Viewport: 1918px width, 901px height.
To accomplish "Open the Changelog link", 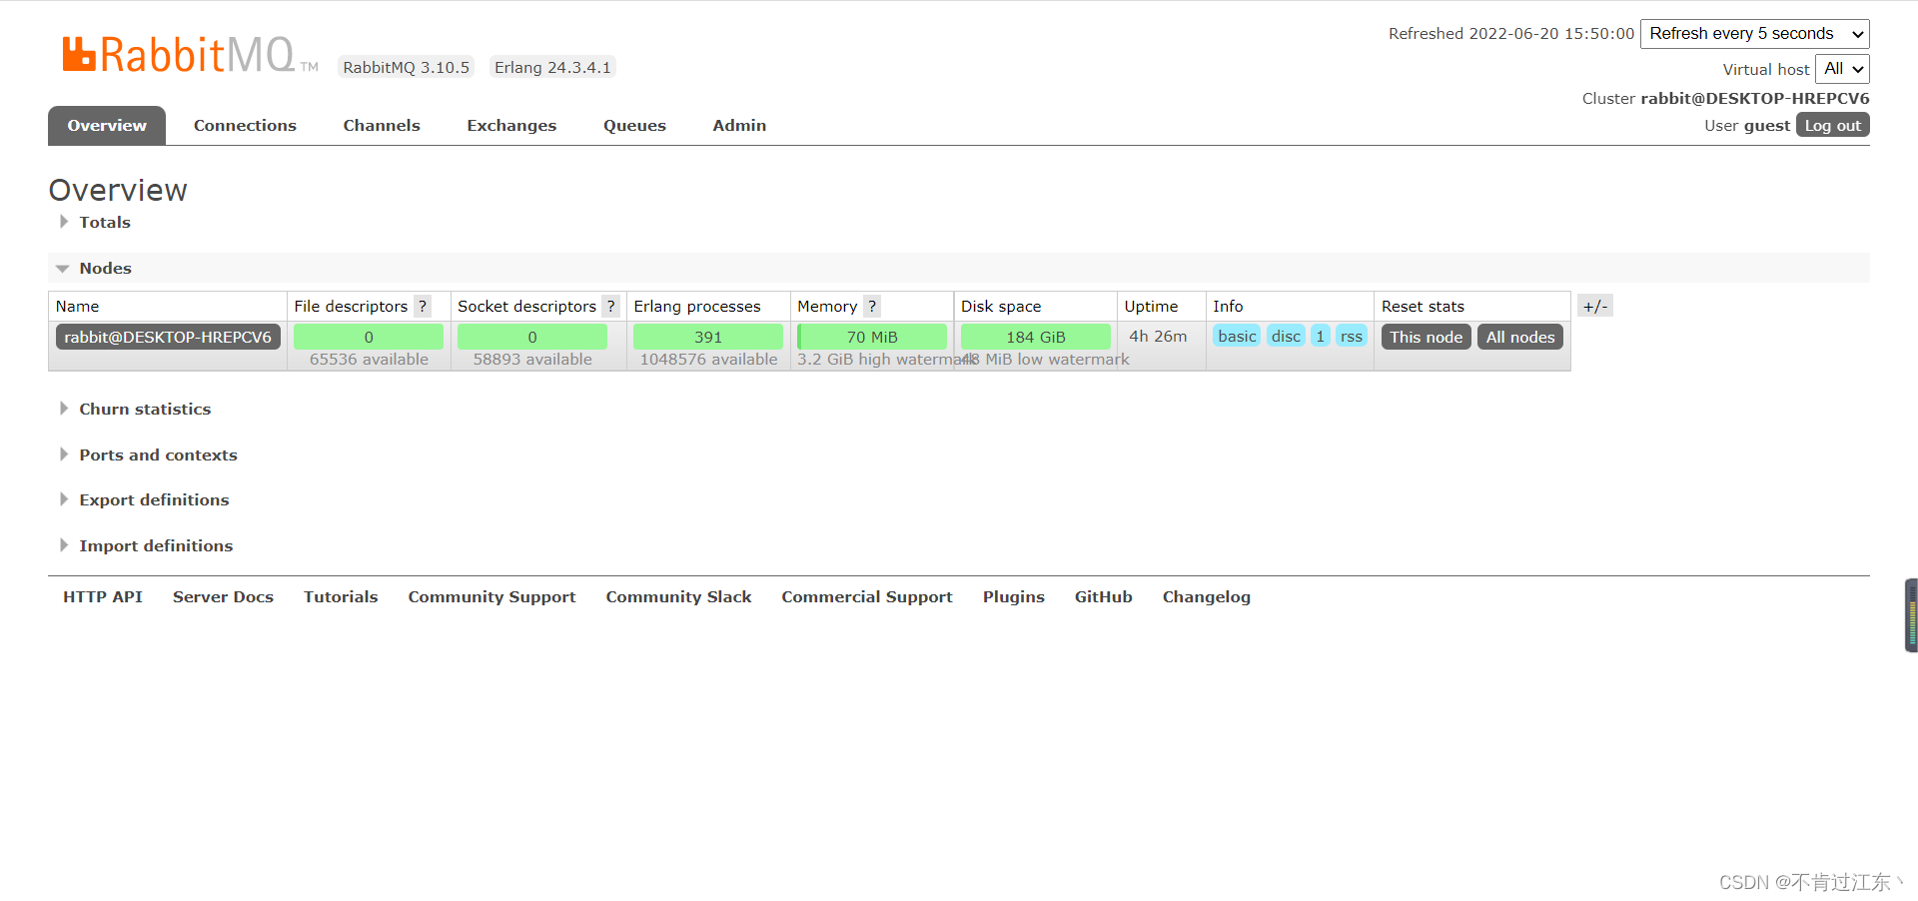I will coord(1207,596).
